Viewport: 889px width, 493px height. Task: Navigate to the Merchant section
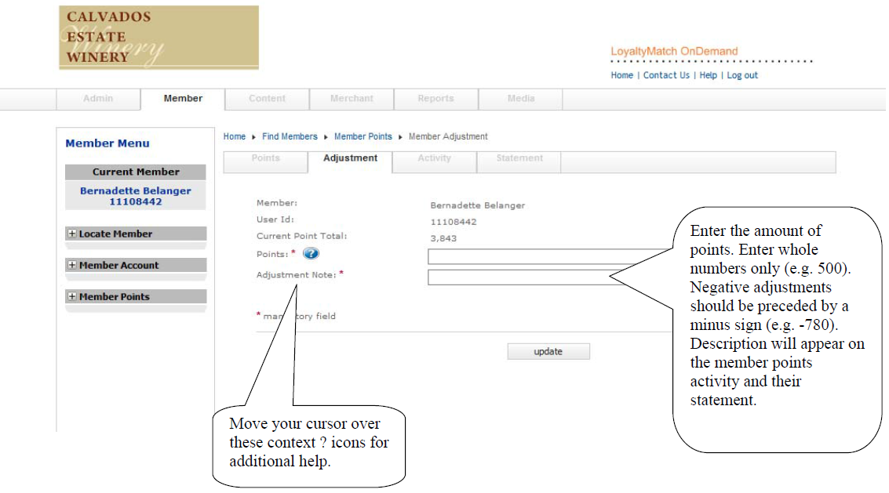tap(351, 98)
